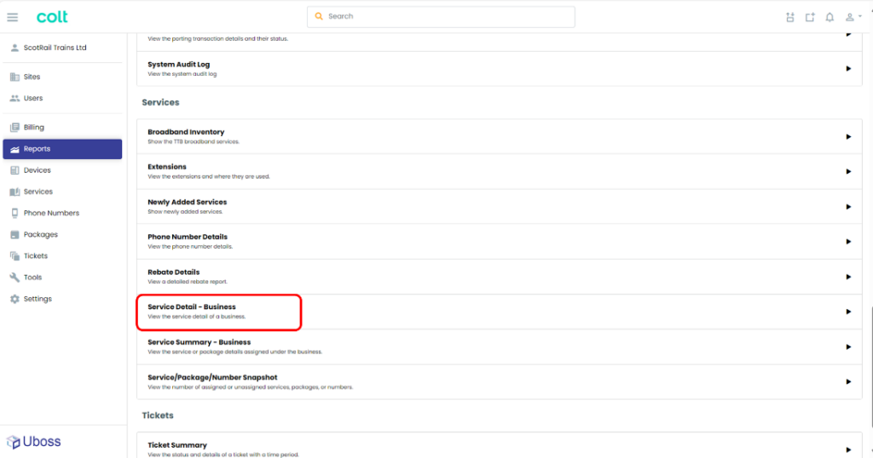Expand the Newly Added Services arrow
Image resolution: width=873 pixels, height=458 pixels.
coord(848,207)
